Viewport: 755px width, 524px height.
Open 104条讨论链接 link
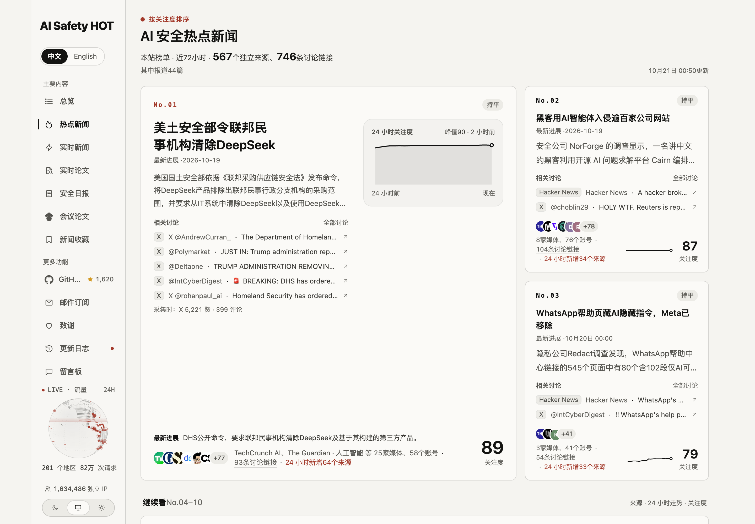click(x=558, y=249)
